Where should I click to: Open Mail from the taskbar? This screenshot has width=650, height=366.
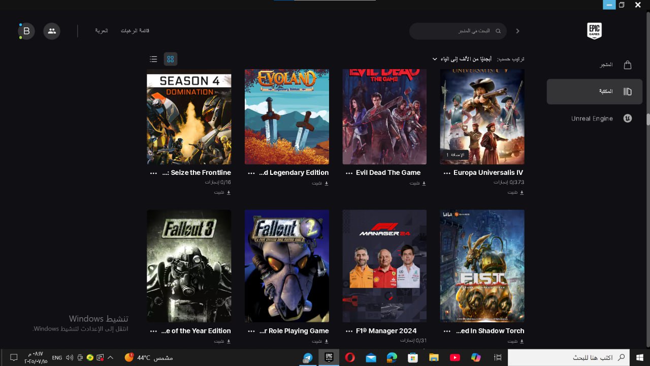click(x=371, y=357)
